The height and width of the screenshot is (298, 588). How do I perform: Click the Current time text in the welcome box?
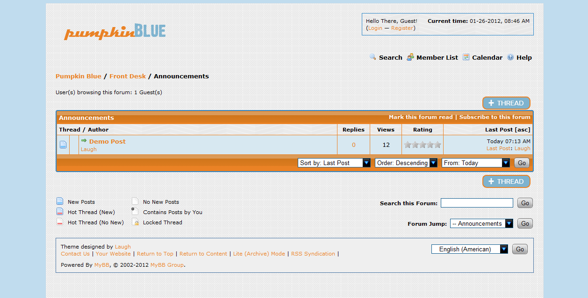pos(479,21)
